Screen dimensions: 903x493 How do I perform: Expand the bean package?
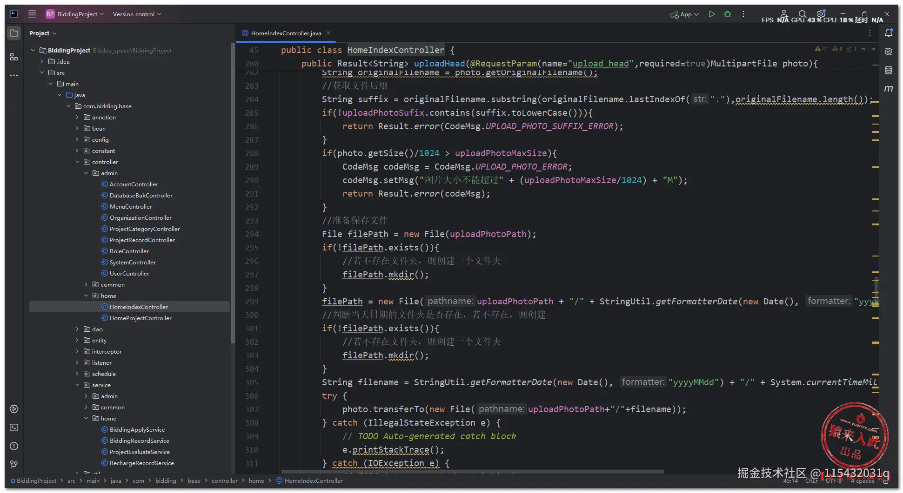point(77,128)
